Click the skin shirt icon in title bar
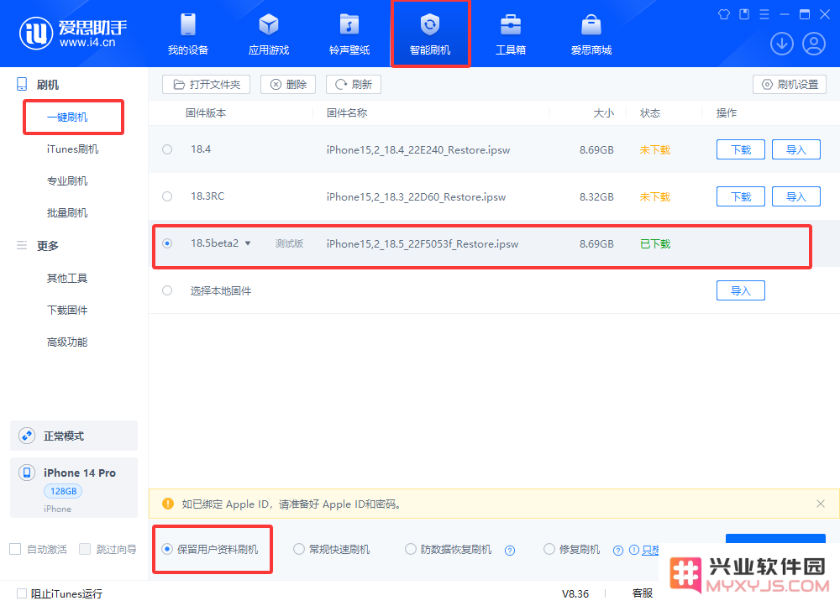This screenshot has width=840, height=606. (x=724, y=14)
